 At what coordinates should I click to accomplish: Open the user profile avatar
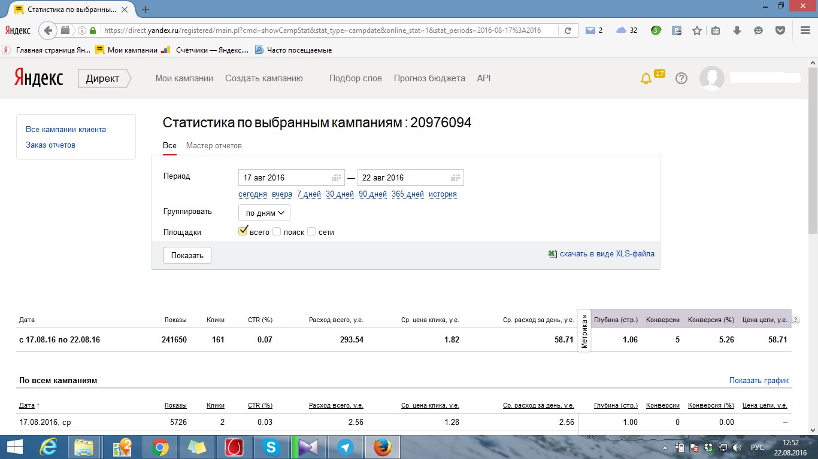(x=712, y=78)
